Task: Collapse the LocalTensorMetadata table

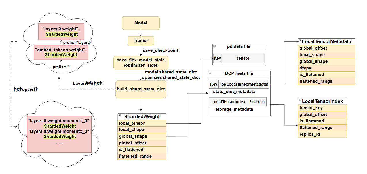Action: (300, 41)
